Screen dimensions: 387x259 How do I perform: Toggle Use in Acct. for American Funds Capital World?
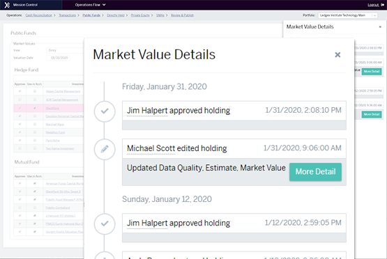(35, 183)
